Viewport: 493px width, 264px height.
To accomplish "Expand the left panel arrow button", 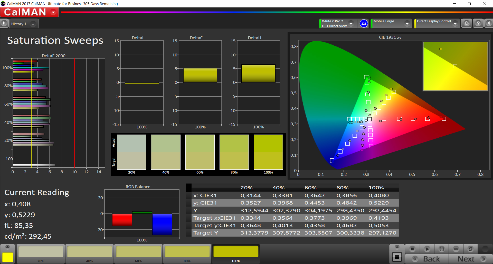I will coord(4,24).
